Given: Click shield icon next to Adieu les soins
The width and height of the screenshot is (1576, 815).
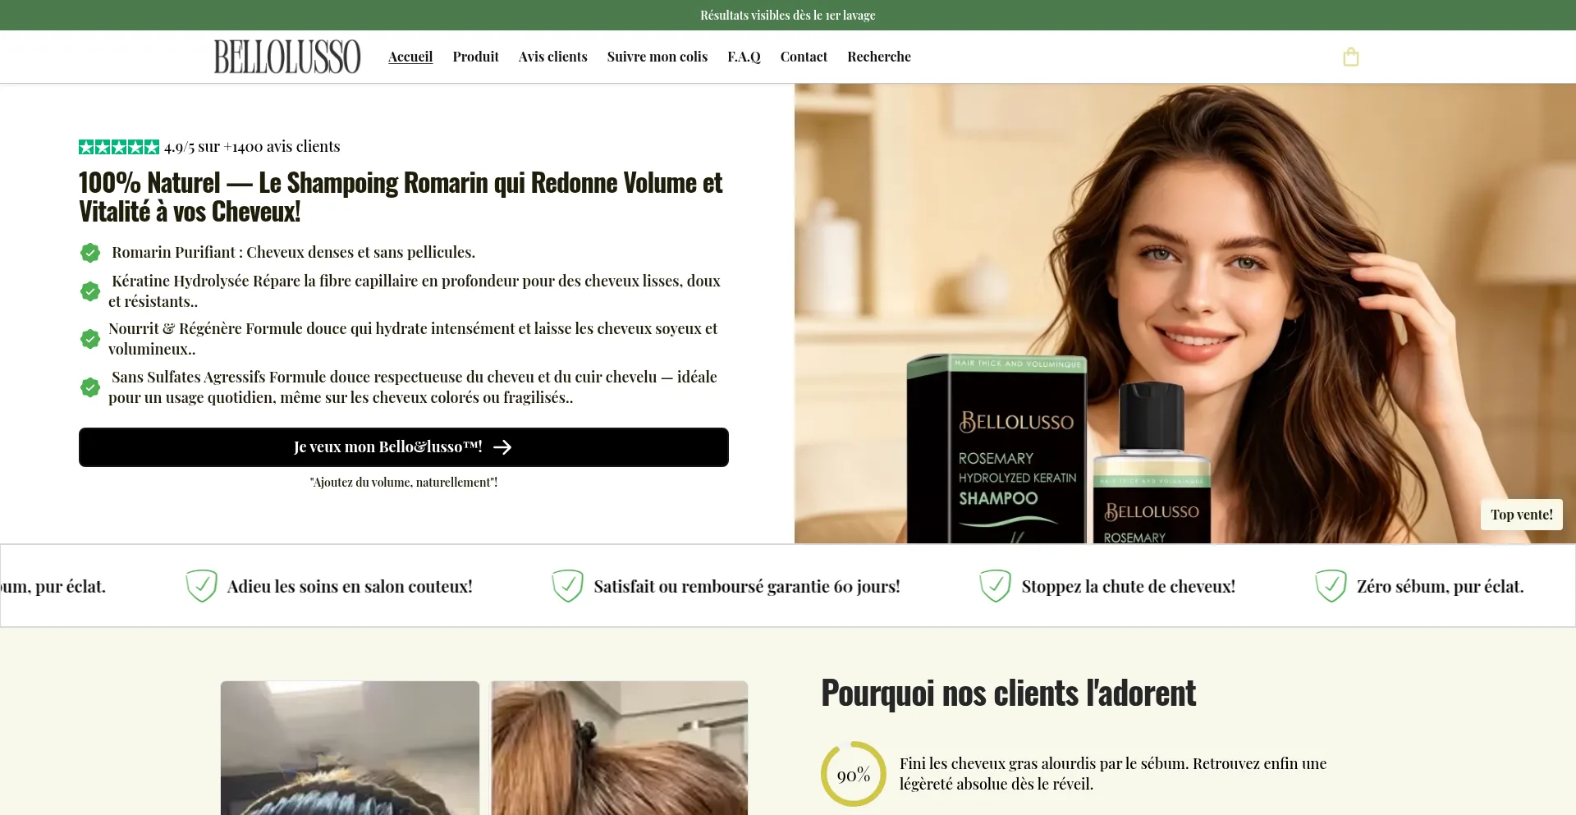Looking at the screenshot, I should point(201,586).
